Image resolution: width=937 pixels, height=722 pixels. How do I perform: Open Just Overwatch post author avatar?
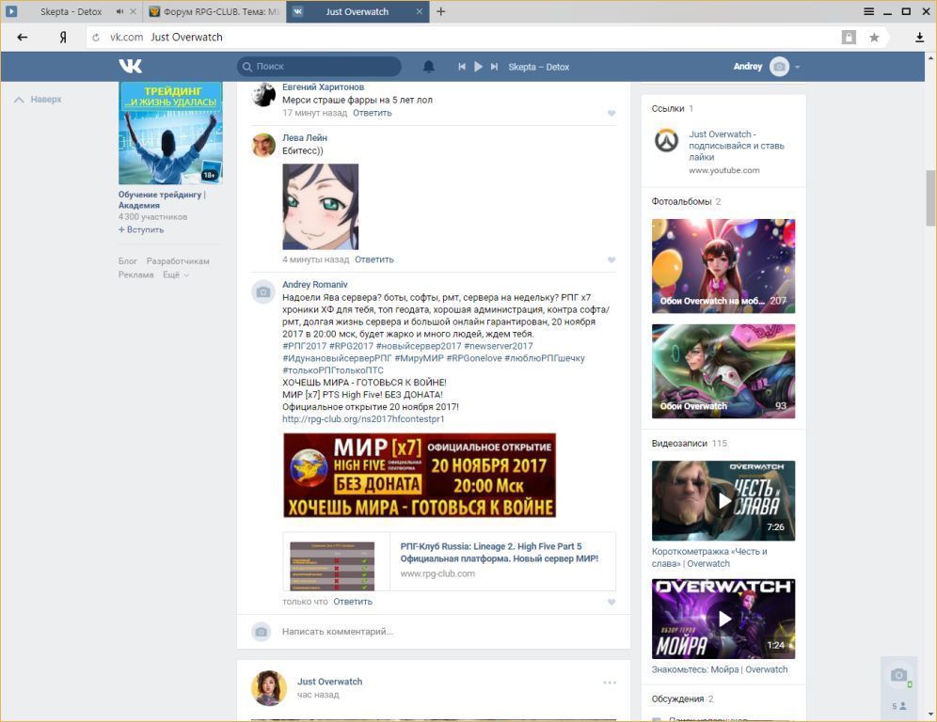click(268, 688)
